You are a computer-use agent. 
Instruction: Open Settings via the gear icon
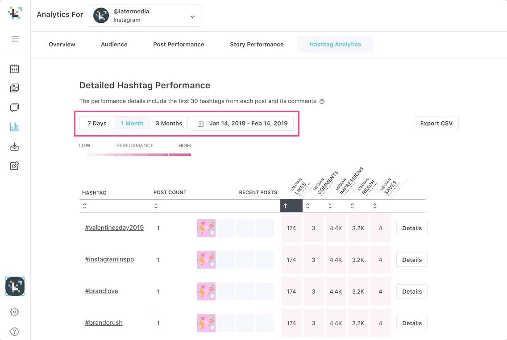coord(15,311)
